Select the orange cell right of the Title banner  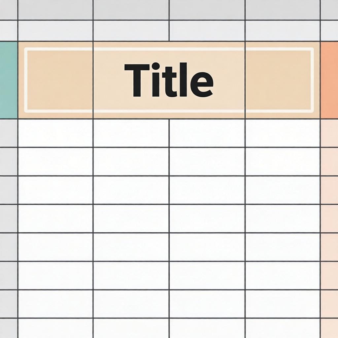coord(329,80)
